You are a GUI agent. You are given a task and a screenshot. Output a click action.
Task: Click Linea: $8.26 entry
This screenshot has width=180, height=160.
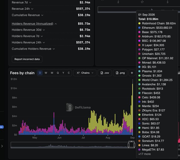click(148, 145)
